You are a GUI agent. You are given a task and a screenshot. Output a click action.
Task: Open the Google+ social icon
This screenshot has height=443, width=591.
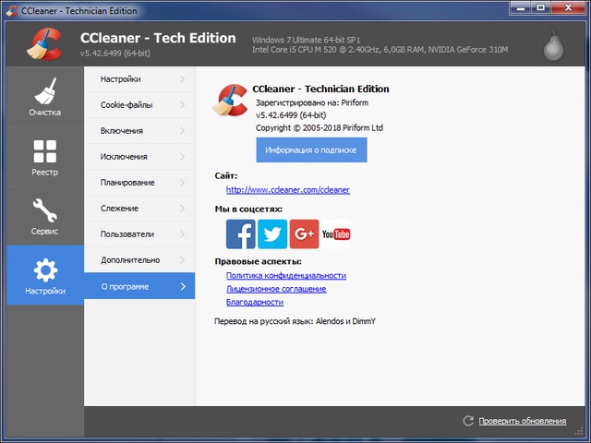click(x=304, y=234)
